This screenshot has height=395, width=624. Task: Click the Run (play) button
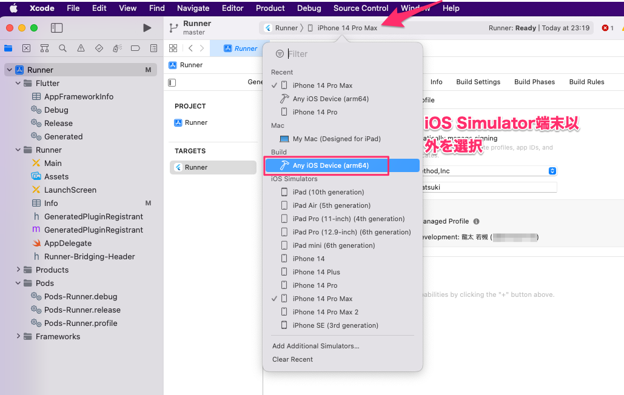point(147,28)
